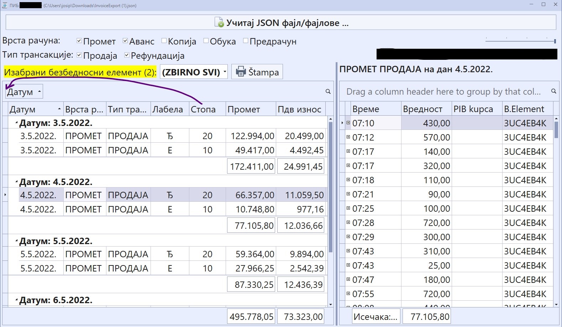Select the 5.5.2022. row with 27.966,25
The height and width of the screenshot is (327, 562).
pyautogui.click(x=167, y=268)
